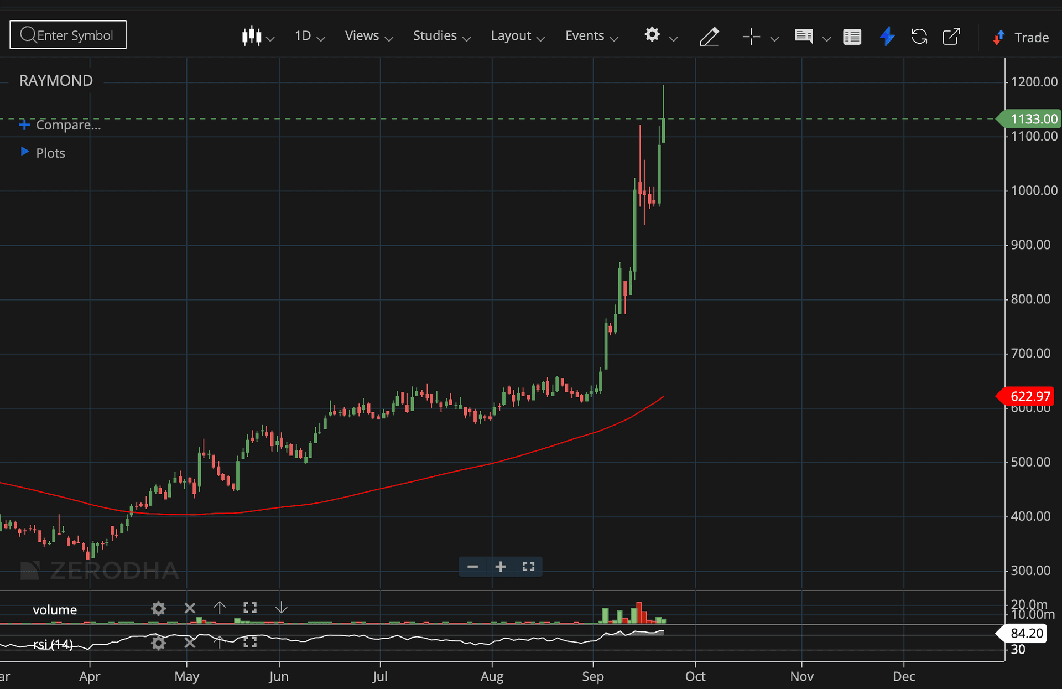Focus the Enter Symbol search field
The width and height of the screenshot is (1062, 689).
click(x=68, y=35)
